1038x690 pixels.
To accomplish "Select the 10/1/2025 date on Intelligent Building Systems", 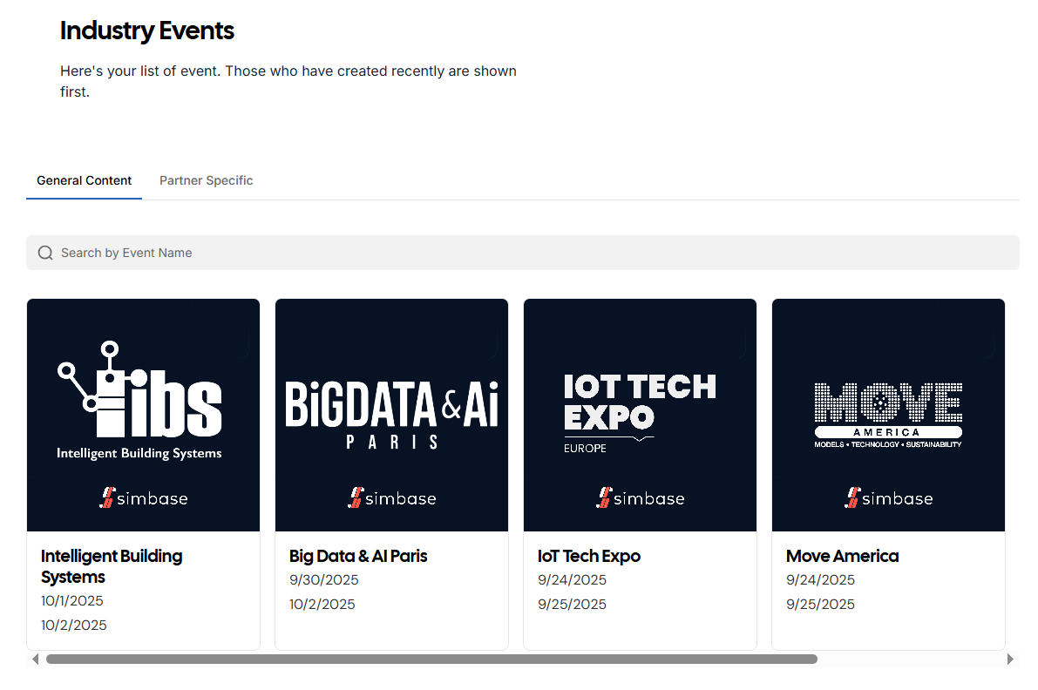I will coord(72,600).
